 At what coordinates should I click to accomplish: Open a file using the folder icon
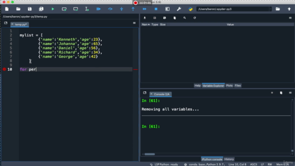click(18, 9)
